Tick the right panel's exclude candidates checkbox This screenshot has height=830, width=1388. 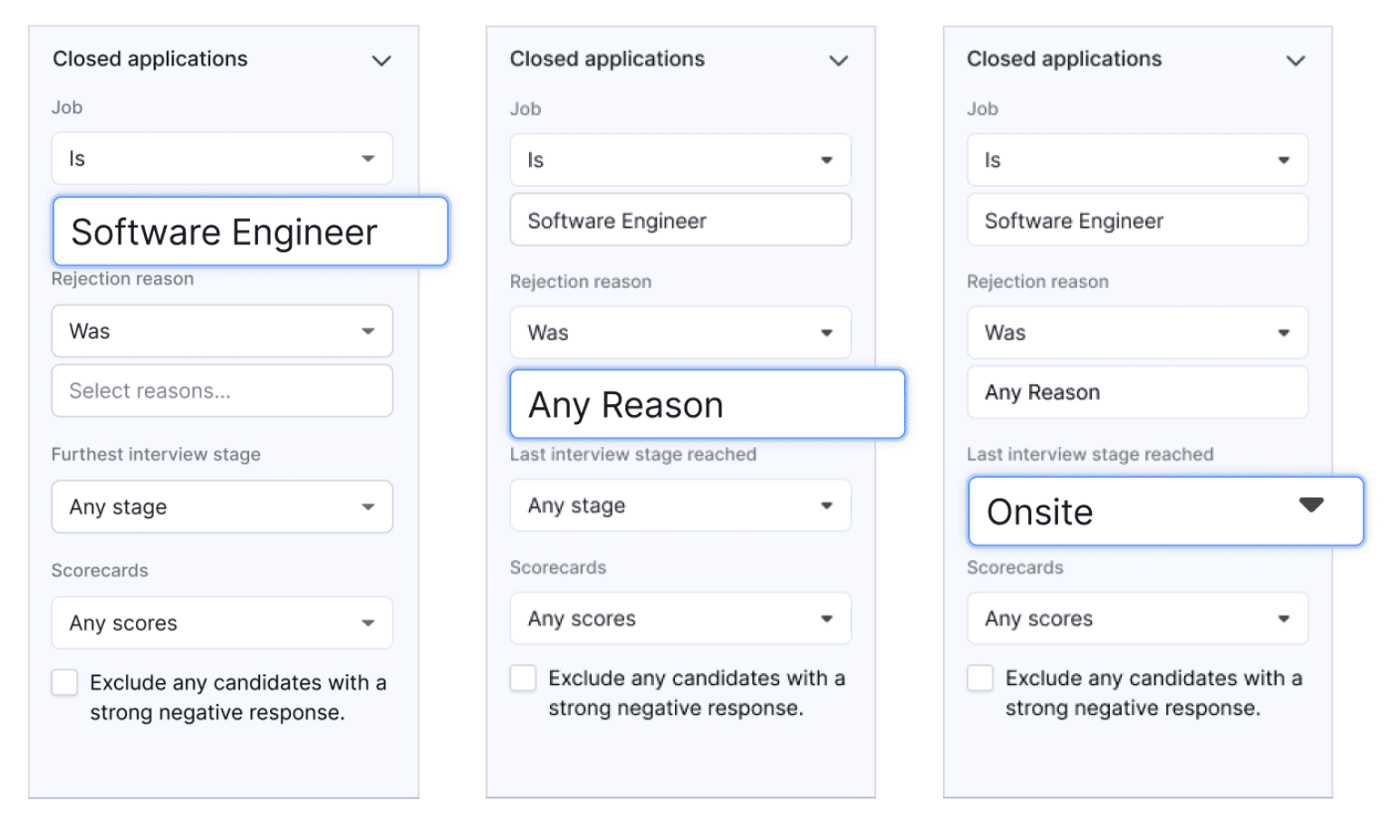point(980,678)
